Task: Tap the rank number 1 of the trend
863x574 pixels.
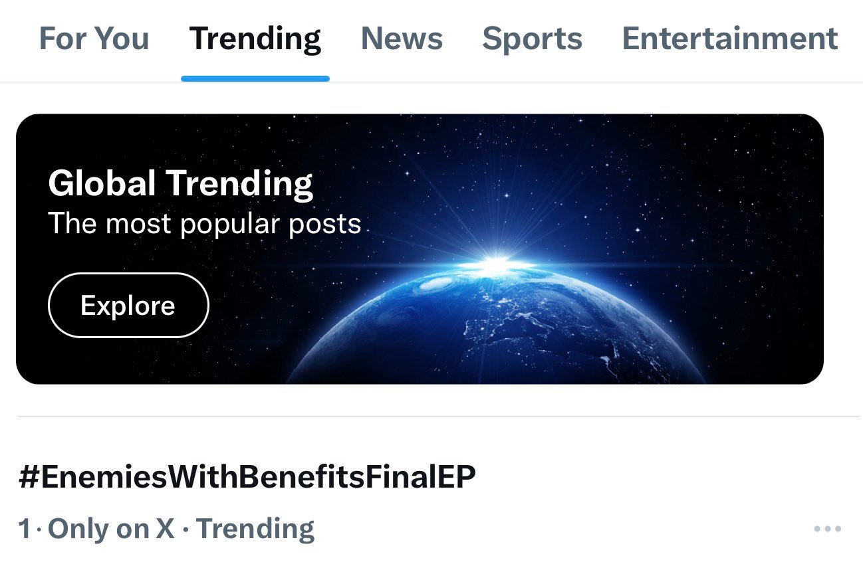Action: tap(24, 529)
